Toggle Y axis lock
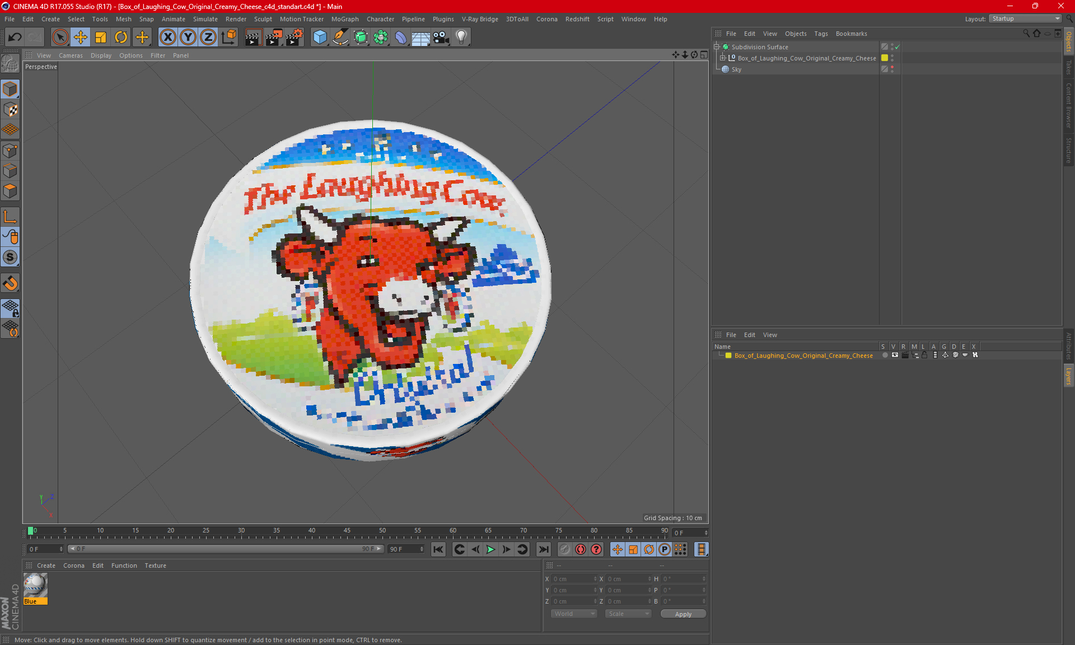 [x=188, y=38]
